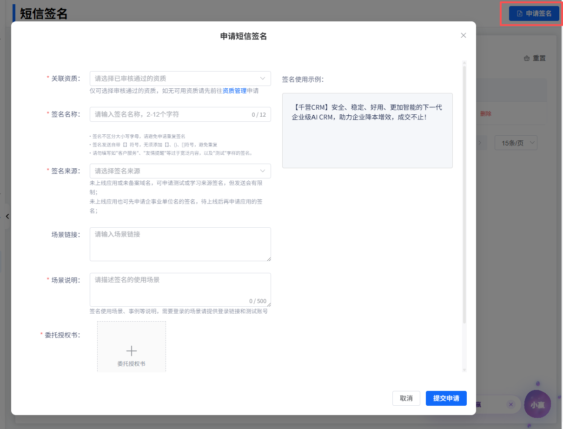Click the 签名使用示例 preview box

coord(367,131)
